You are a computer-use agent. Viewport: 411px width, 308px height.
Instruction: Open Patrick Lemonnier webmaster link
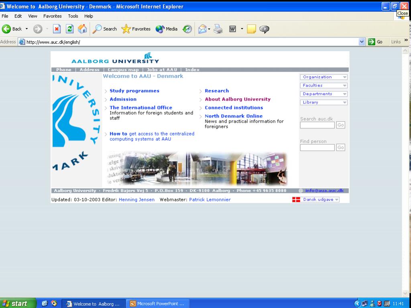pyautogui.click(x=210, y=200)
